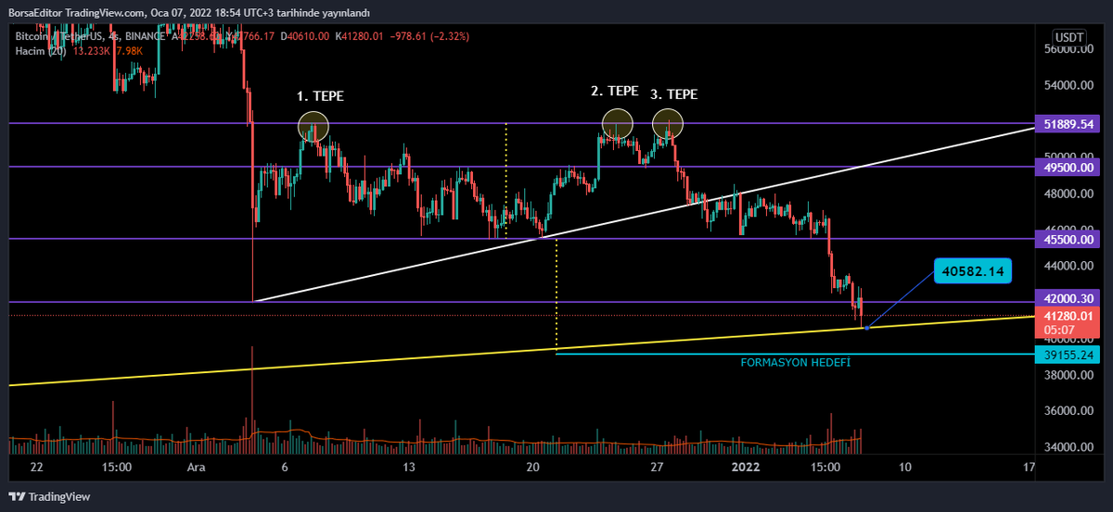Select the white ascending trend line

pyautogui.click(x=644, y=215)
